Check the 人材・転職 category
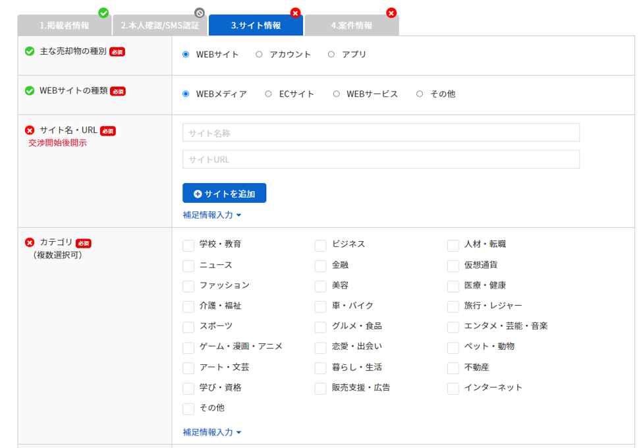 point(453,246)
